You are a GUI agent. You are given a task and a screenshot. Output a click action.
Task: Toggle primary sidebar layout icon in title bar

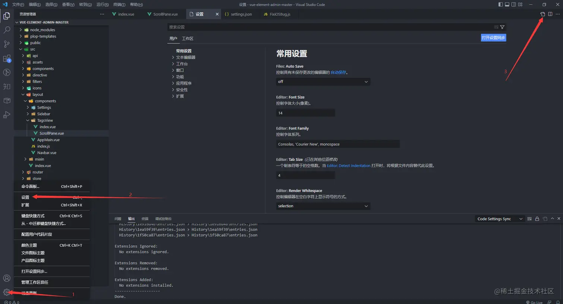coord(500,4)
